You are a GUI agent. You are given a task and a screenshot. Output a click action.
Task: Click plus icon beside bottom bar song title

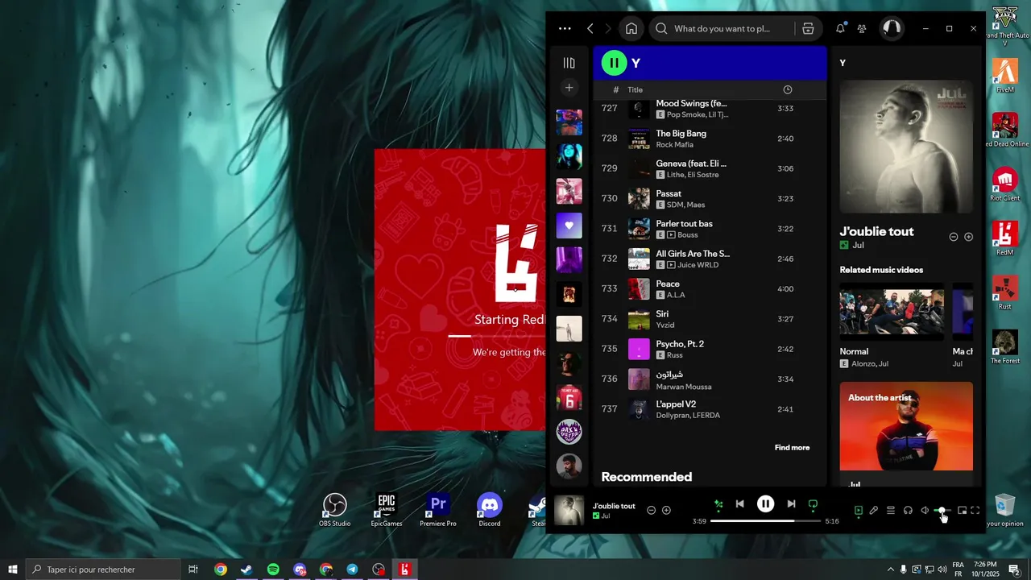[666, 510]
